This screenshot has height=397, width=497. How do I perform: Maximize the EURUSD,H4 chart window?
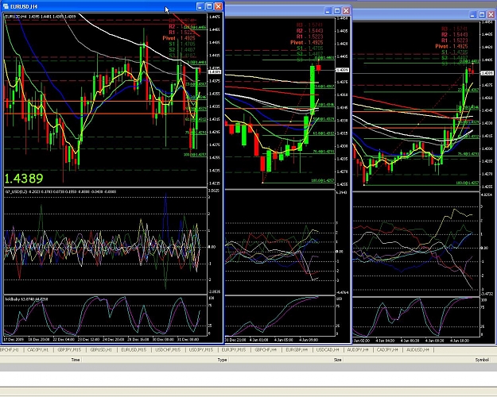tap(209, 6)
